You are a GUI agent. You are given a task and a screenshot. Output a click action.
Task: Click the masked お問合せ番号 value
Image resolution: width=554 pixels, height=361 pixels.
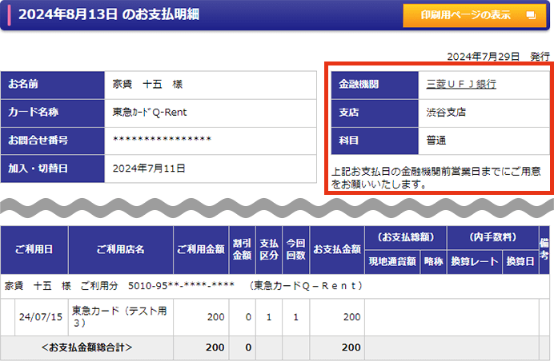(x=162, y=140)
